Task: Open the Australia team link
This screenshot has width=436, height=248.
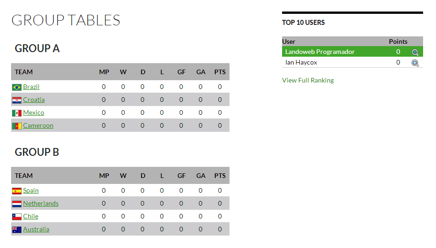Action: click(x=36, y=229)
